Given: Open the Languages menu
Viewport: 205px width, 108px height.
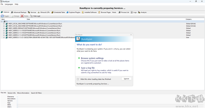Looking at the screenshot, I should point(9,4).
